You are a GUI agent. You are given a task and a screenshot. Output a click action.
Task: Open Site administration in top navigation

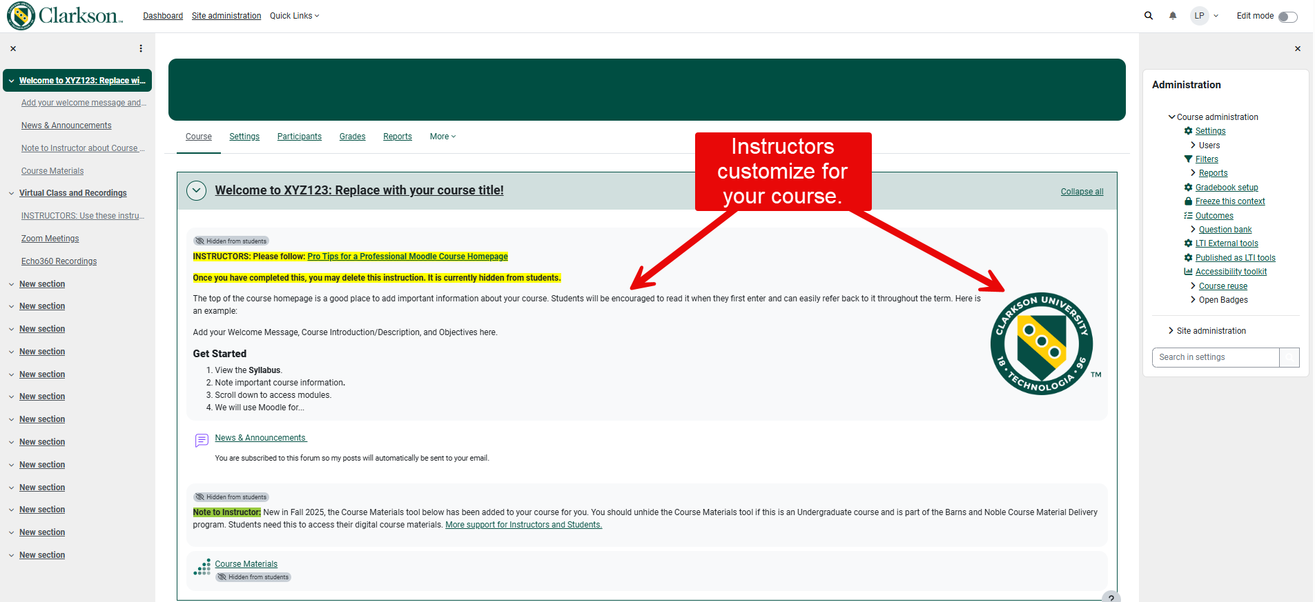(x=226, y=16)
